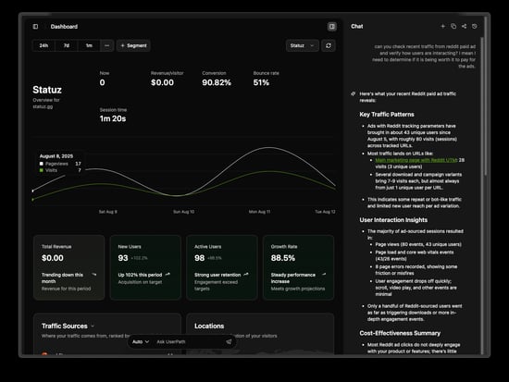
Task: Click the Mon Aug 11 chart axis label
Action: click(259, 212)
